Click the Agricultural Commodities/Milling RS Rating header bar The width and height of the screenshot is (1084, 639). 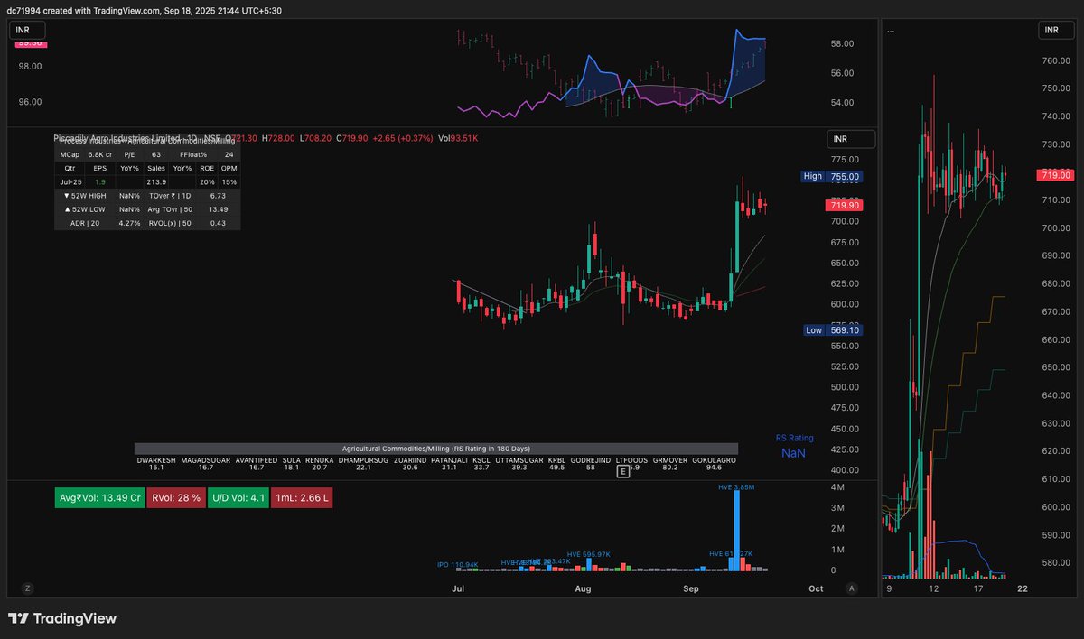[436, 449]
